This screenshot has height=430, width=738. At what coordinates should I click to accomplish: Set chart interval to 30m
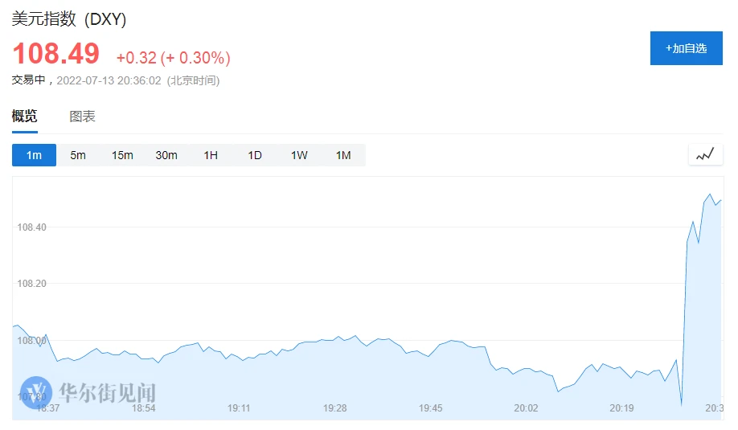166,155
